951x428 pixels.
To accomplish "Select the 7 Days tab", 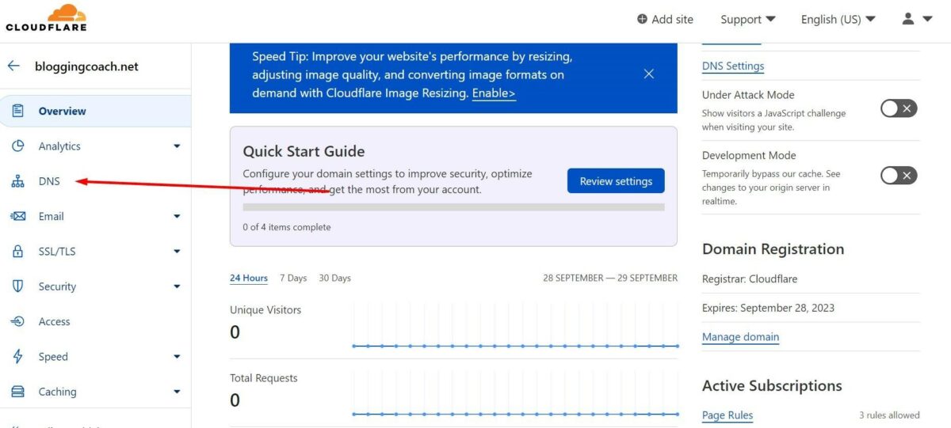I will pyautogui.click(x=293, y=278).
